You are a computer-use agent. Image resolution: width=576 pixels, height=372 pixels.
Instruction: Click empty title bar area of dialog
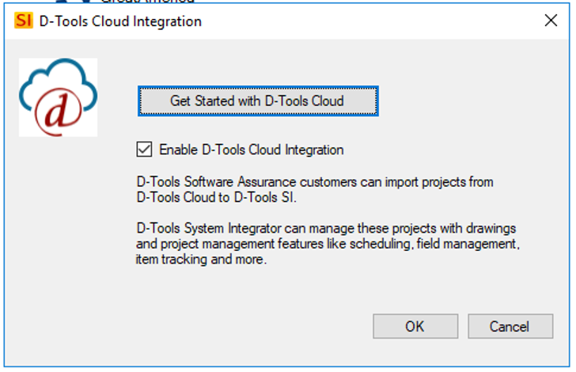pyautogui.click(x=367, y=21)
